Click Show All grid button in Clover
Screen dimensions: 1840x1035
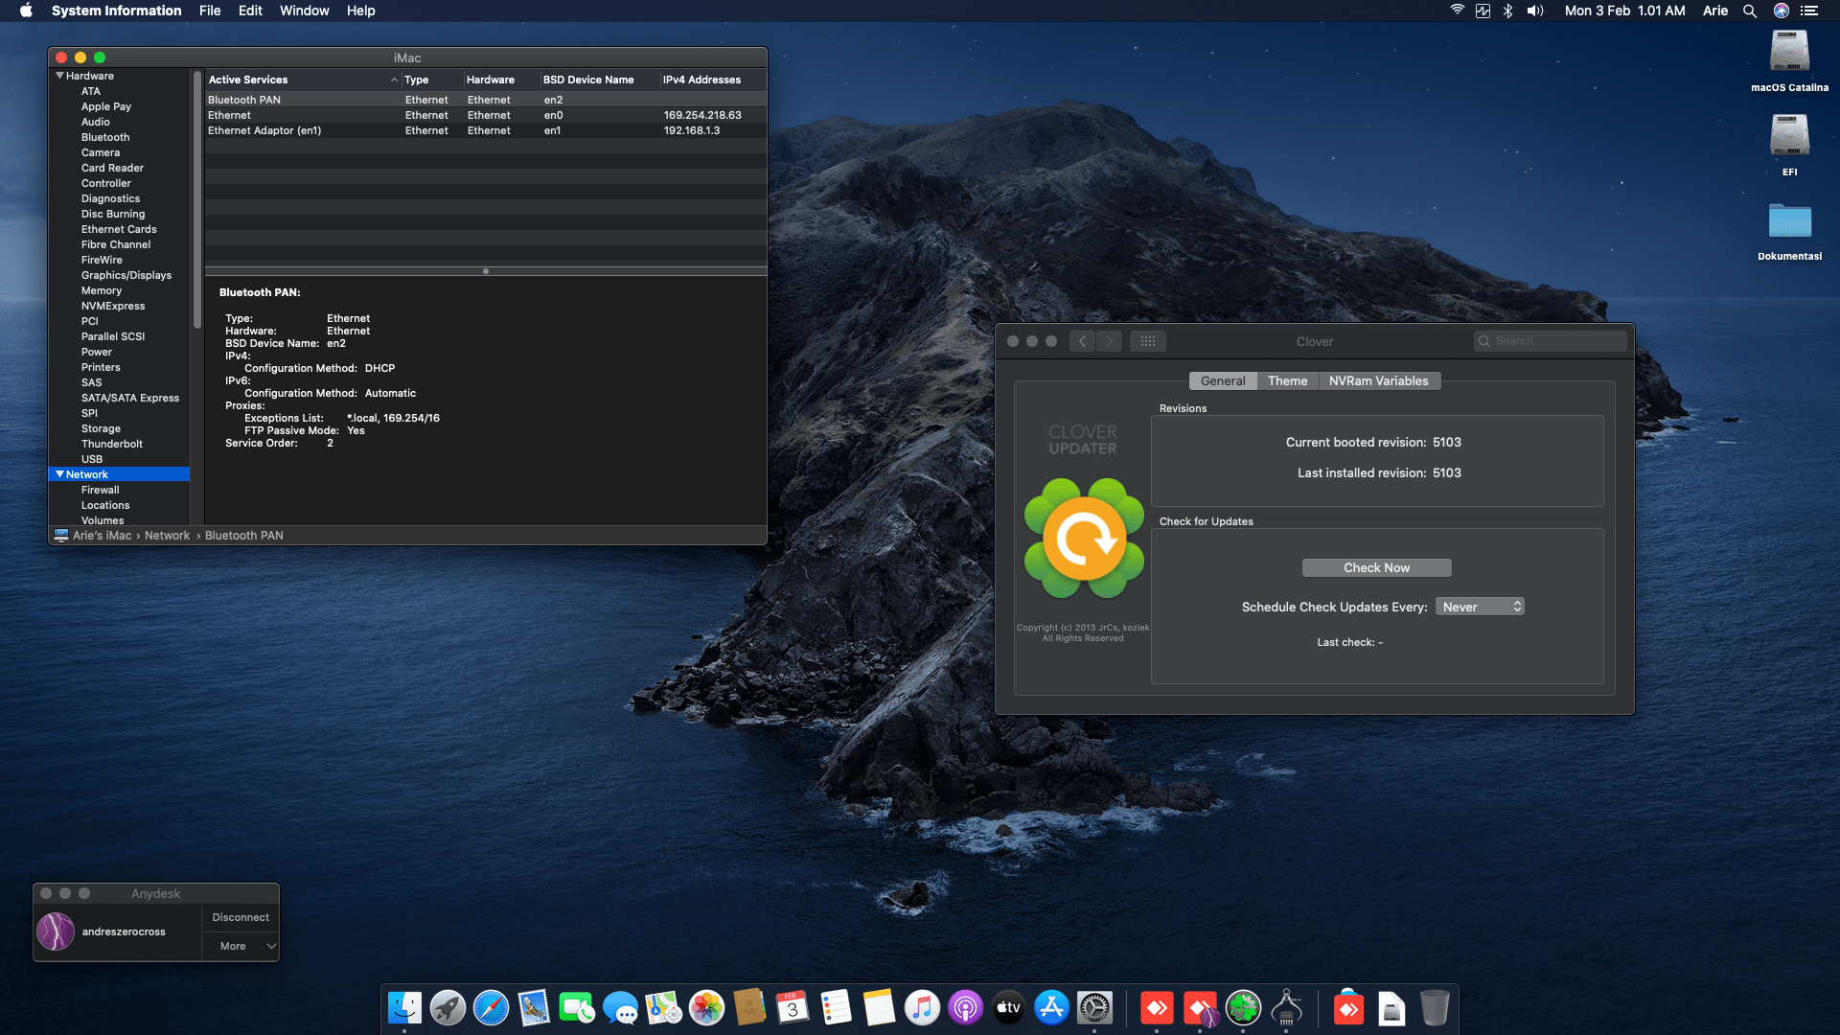point(1147,341)
